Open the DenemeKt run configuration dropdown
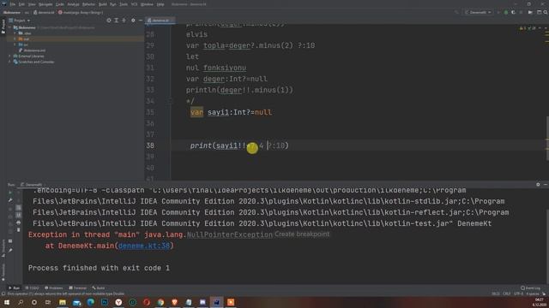 click(478, 12)
